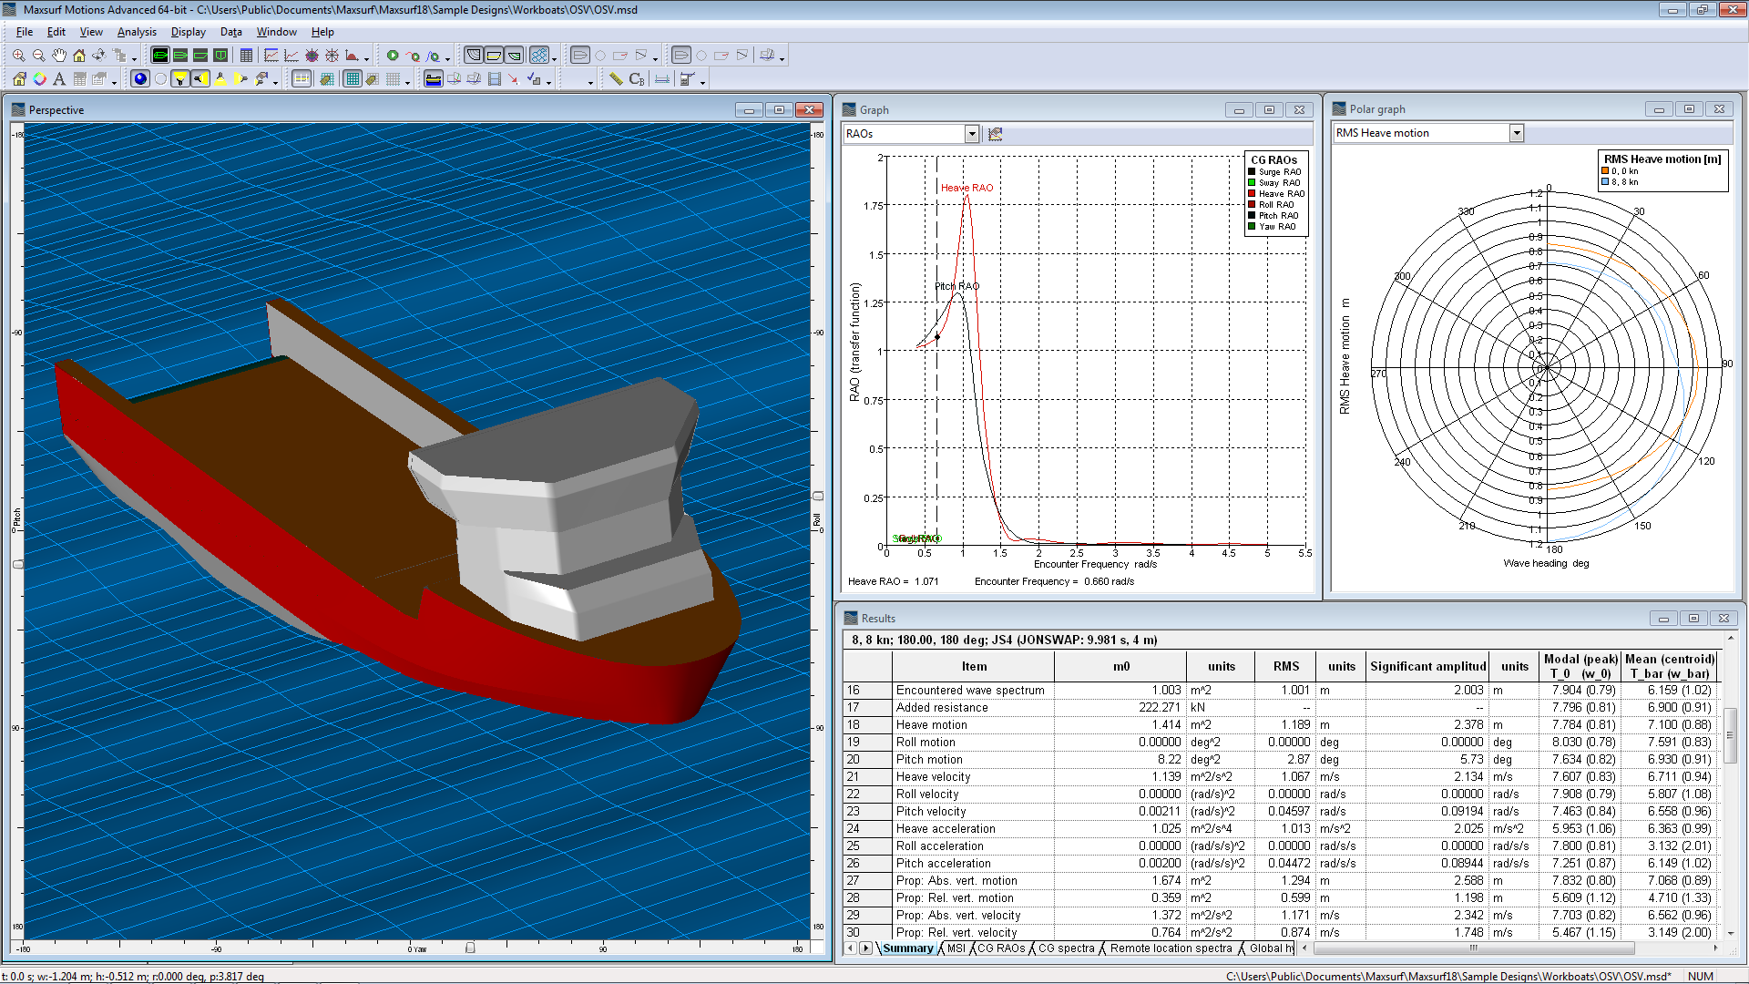Click the ruler measure tool icon
This screenshot has height=984, width=1749.
[616, 79]
